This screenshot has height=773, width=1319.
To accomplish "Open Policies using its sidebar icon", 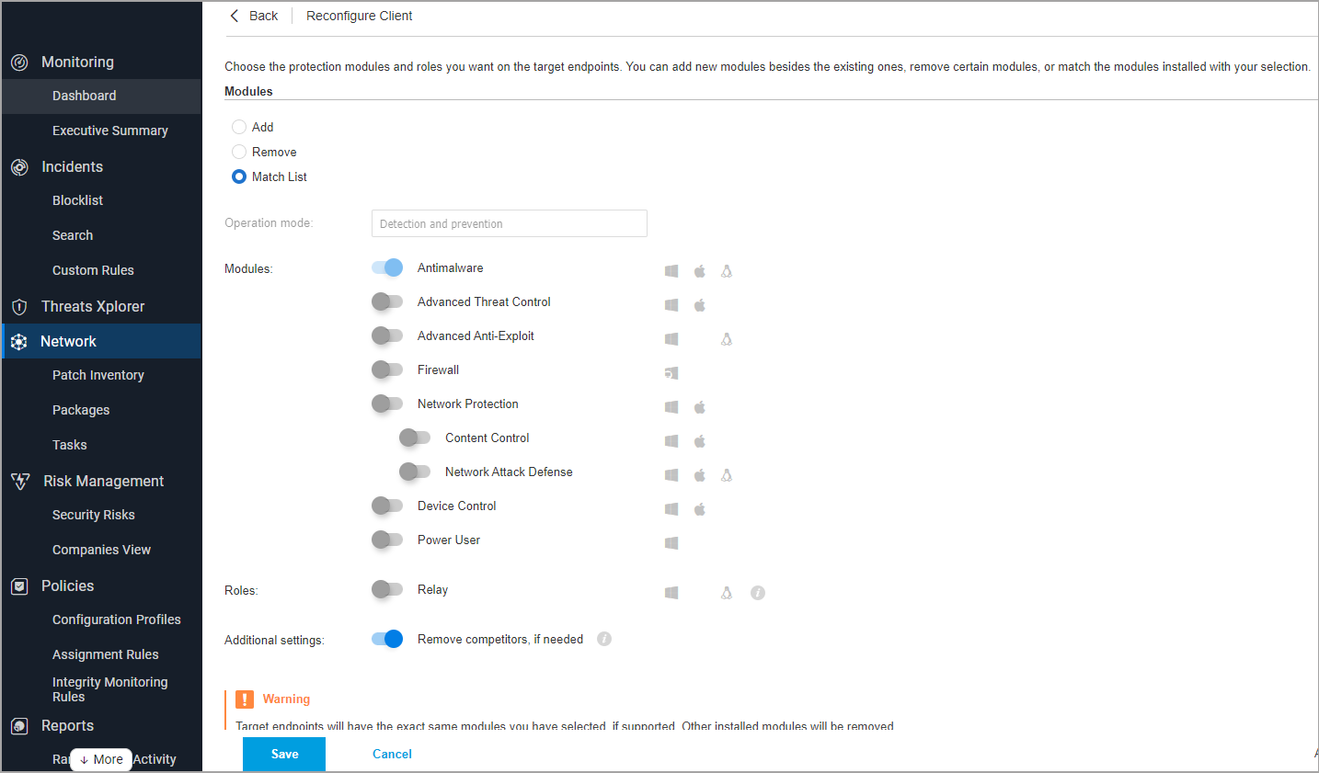I will point(20,585).
